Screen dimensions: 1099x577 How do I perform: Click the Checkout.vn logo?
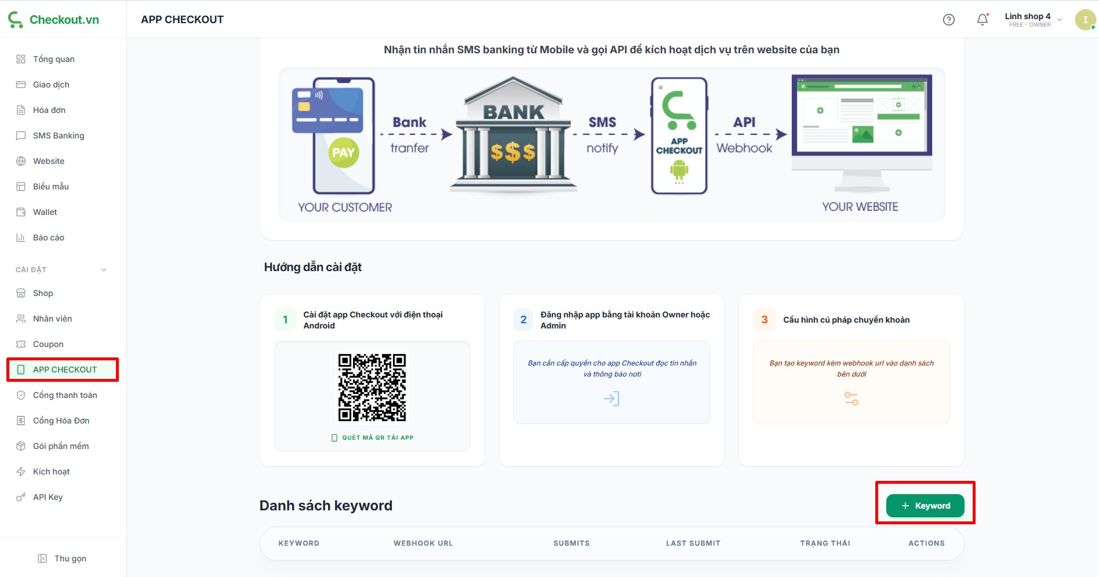(x=54, y=20)
